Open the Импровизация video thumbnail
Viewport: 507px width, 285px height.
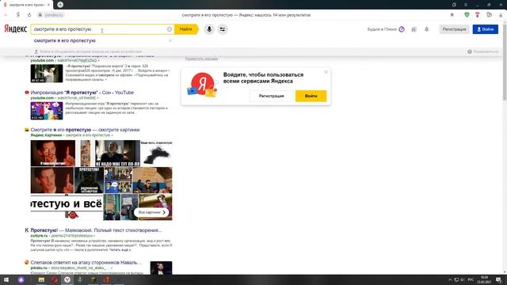tap(47, 111)
